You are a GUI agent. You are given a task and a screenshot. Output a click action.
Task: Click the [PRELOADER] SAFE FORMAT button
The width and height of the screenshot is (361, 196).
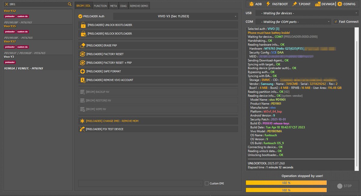(158, 71)
